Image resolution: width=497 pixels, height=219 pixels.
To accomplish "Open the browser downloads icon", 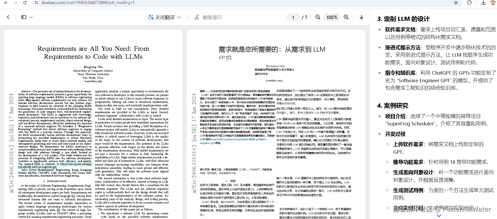I will (483, 3).
